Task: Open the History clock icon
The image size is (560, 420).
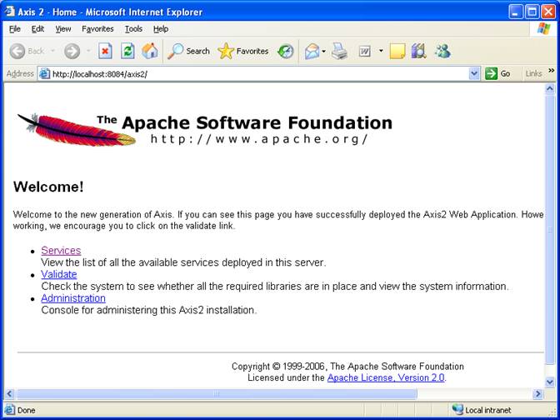Action: click(x=285, y=52)
